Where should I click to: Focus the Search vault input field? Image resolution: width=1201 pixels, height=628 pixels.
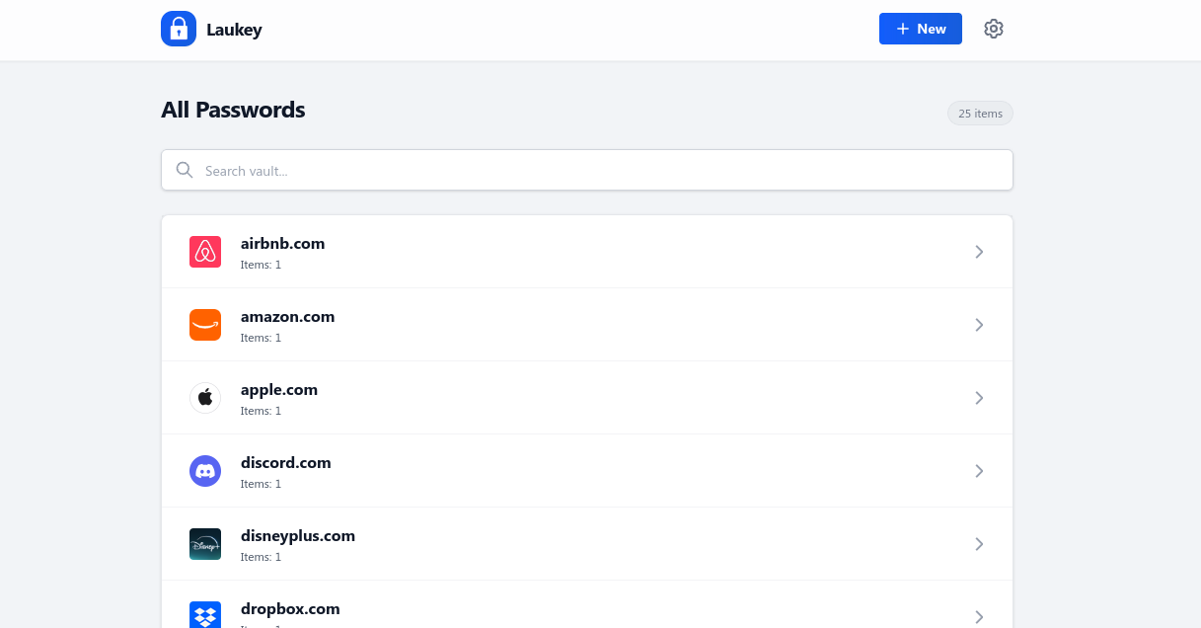pos(587,170)
